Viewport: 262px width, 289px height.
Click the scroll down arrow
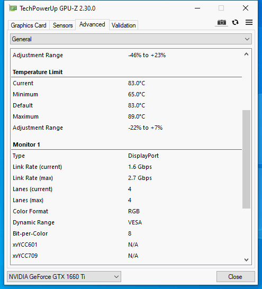click(246, 260)
